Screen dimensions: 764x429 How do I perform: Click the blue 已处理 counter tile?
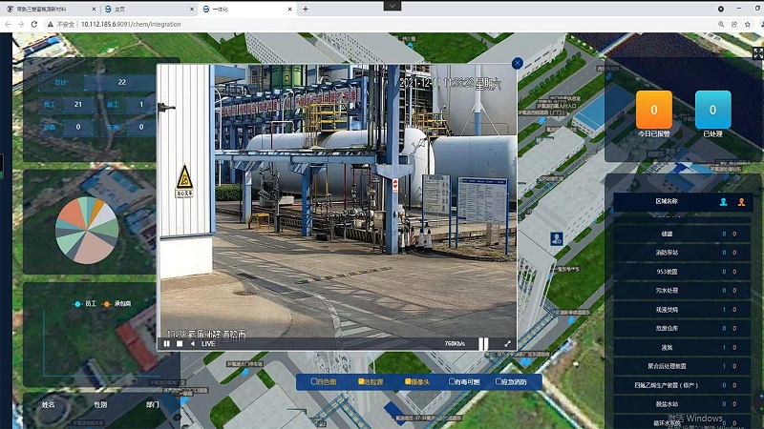pos(712,111)
